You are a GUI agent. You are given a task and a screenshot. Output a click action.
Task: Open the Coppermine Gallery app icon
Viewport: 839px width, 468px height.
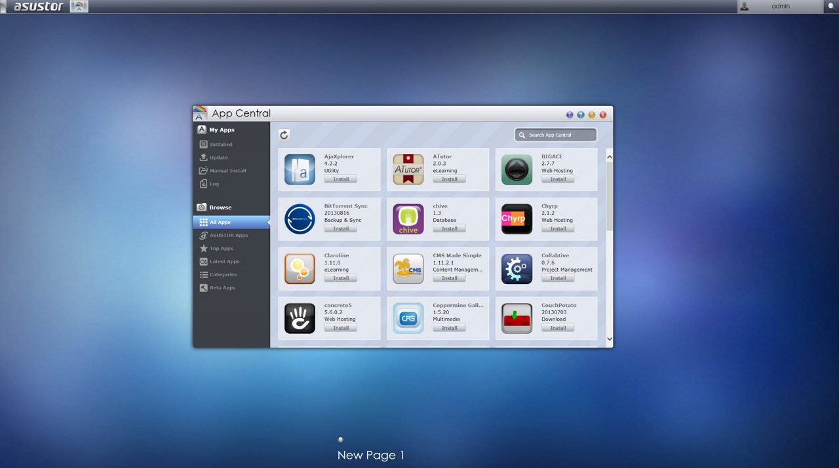(408, 319)
